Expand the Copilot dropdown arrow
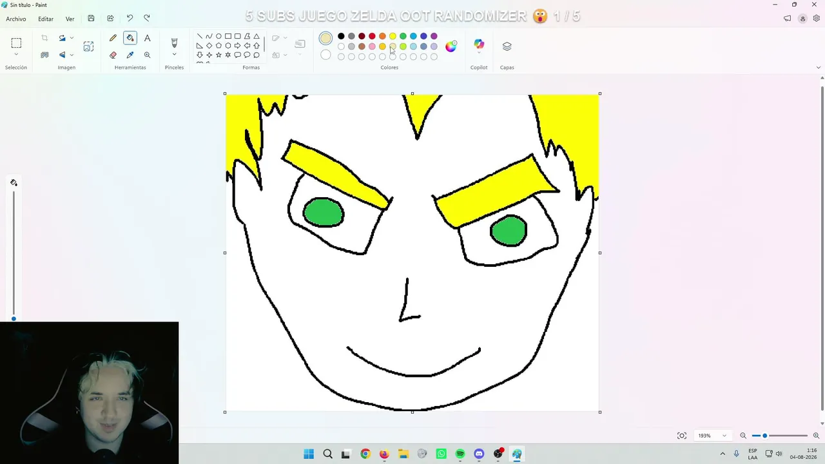The height and width of the screenshot is (464, 825). (x=479, y=54)
